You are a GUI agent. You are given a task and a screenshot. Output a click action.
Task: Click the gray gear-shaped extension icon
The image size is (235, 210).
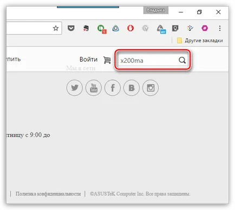145,28
